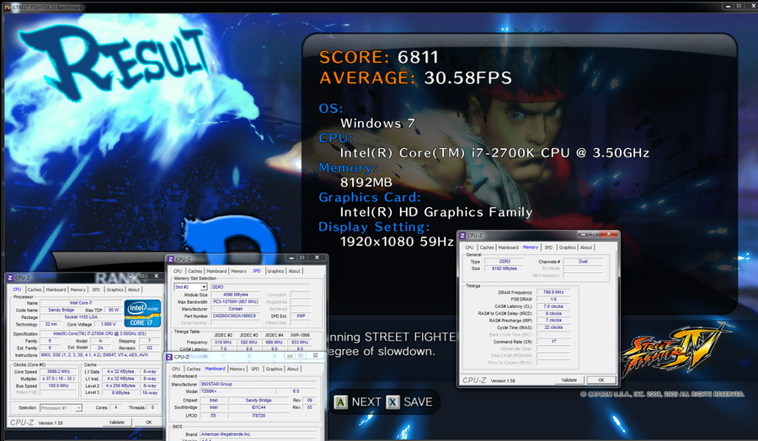758x441 pixels.
Task: Click Validate in the Memory window
Action: [x=569, y=380]
